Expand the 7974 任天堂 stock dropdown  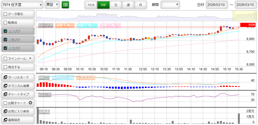[22, 5]
